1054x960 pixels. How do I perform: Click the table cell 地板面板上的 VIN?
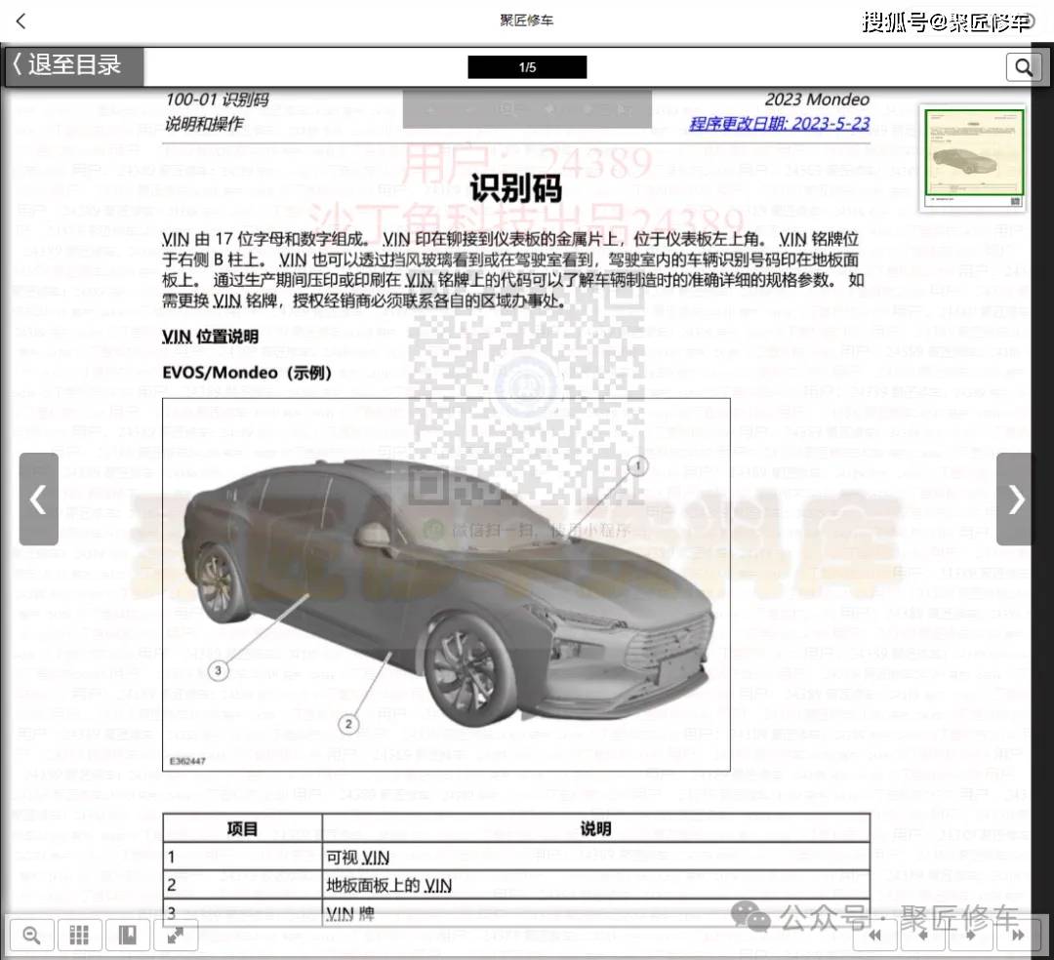595,886
